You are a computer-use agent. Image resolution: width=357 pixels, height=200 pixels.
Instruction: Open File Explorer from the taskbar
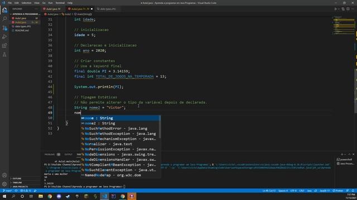point(41,196)
